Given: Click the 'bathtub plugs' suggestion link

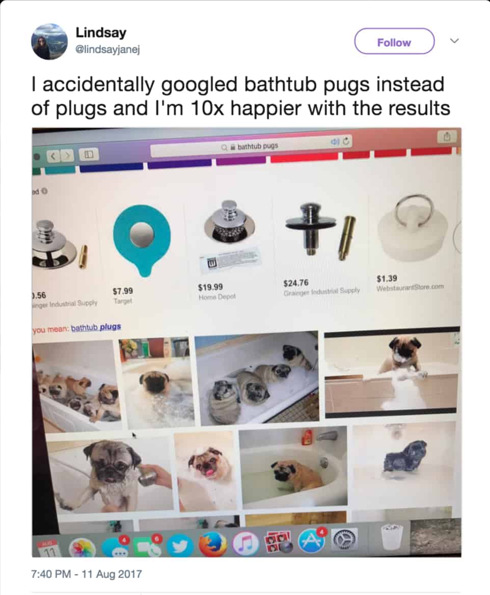Looking at the screenshot, I should pos(96,327).
